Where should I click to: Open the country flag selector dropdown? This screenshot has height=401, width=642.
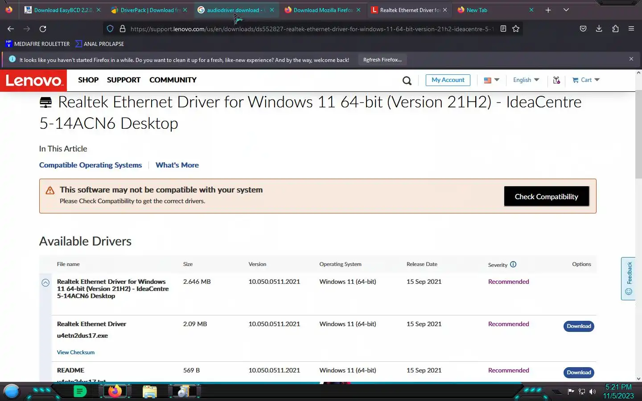492,80
